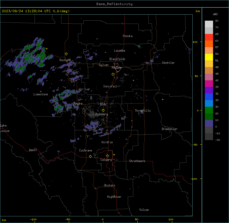The width and height of the screenshot is (229, 223).
Task: Click the yellow diamond marker near RockyMH
Action: 66,54
